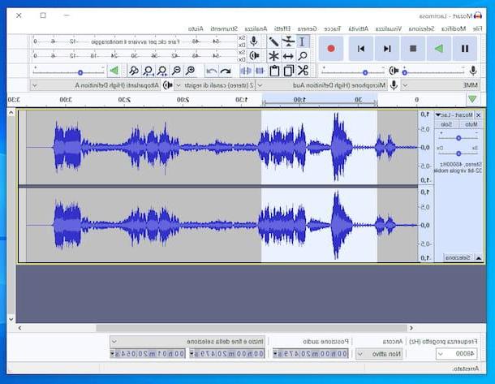Image resolution: width=495 pixels, height=384 pixels.
Task: Open the Modifica menu
Action: 454,28
